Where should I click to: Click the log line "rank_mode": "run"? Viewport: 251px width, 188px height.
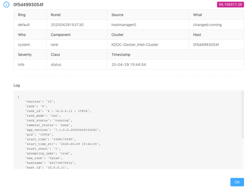pyautogui.click(x=43, y=116)
